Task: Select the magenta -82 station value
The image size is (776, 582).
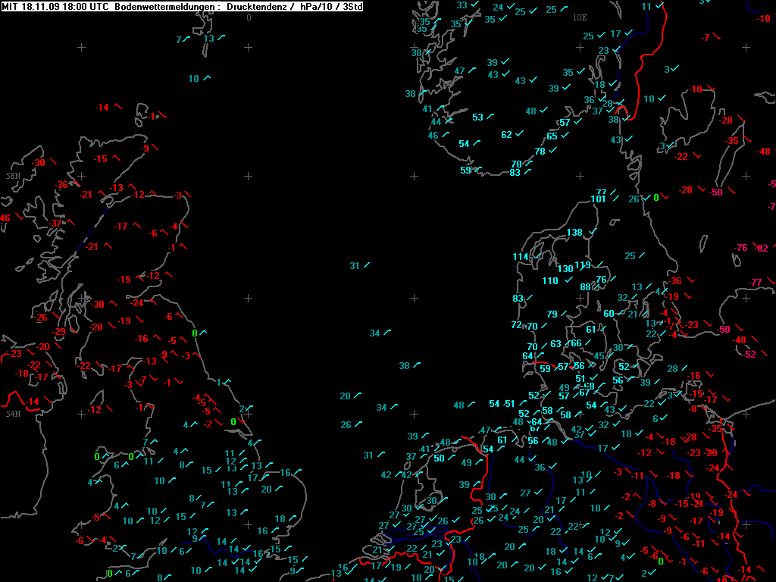Action: point(761,248)
